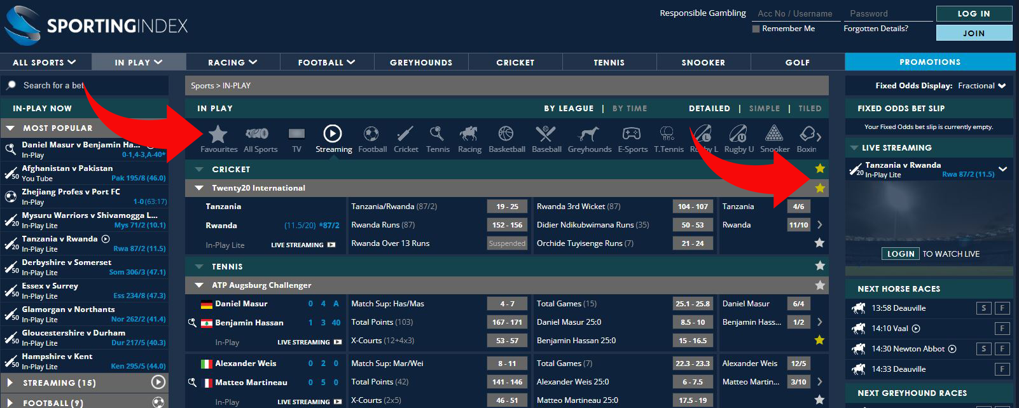Open the All Sports dropdown menu

(46, 62)
